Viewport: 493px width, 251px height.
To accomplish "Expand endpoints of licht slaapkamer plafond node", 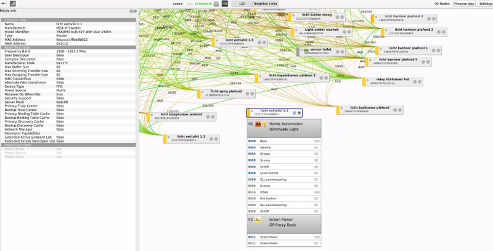I will tap(213, 117).
